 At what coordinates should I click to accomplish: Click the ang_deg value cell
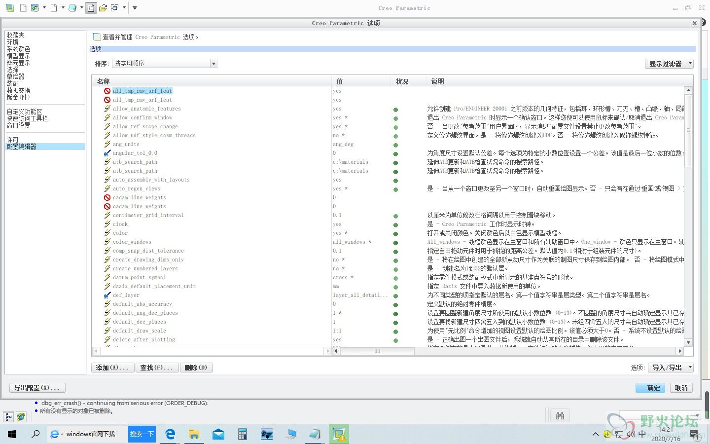[343, 144]
